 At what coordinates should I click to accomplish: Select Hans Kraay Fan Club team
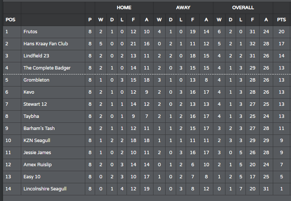tap(45, 44)
